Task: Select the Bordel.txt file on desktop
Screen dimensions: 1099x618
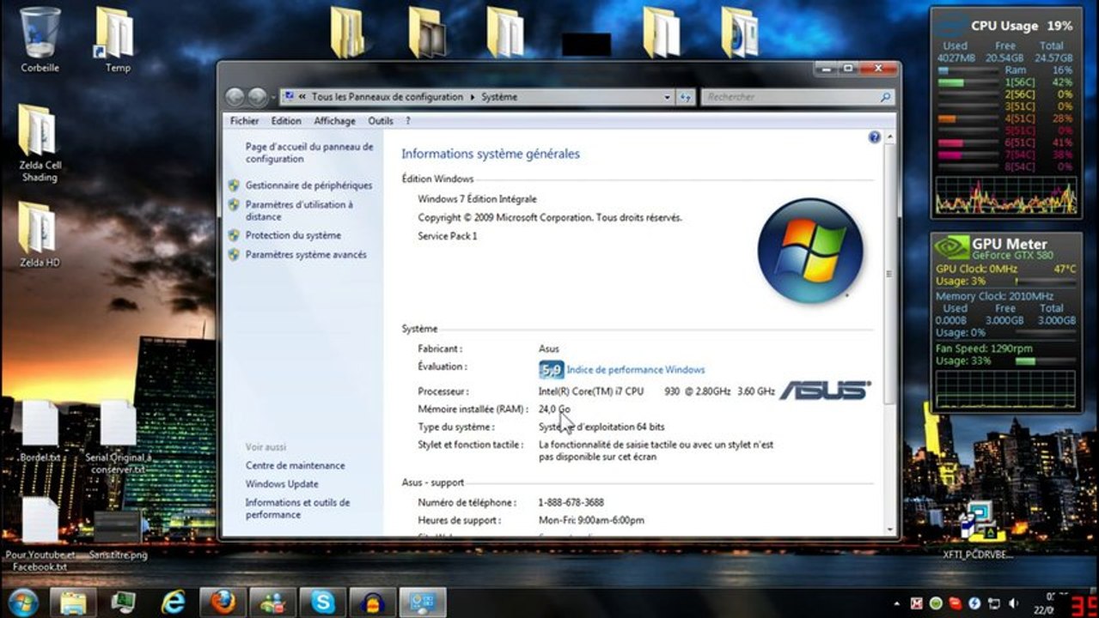Action: 40,429
